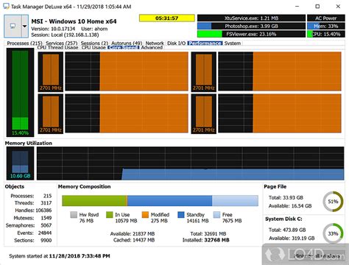Click the "Semaphores: 5067" row
This screenshot has height=265, width=349.
pos(29,225)
